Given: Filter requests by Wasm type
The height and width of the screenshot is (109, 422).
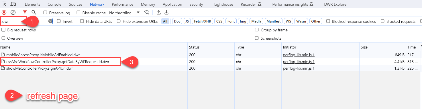Looking at the screenshot, I should [x=301, y=21].
